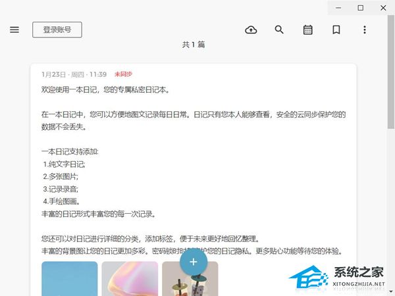The width and height of the screenshot is (395, 296).
Task: Maximize the diary window
Action: tap(361, 8)
